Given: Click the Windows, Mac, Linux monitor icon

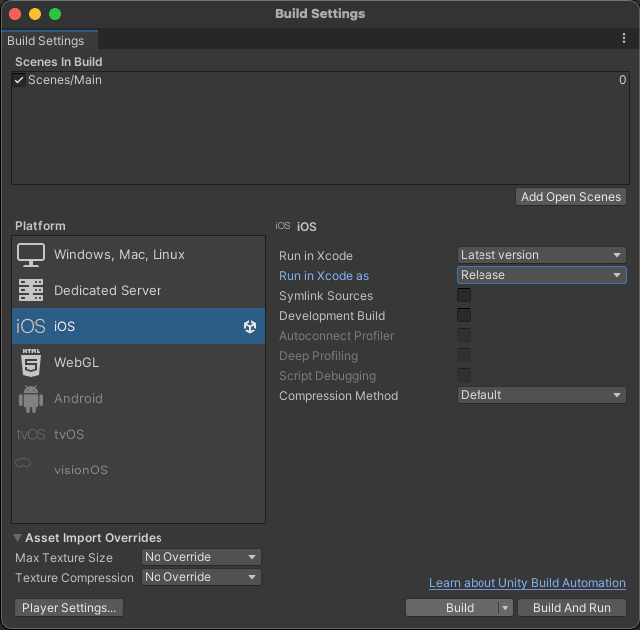Looking at the screenshot, I should click(x=31, y=255).
